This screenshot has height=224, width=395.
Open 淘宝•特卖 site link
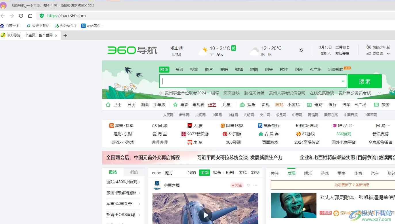tap(121, 126)
